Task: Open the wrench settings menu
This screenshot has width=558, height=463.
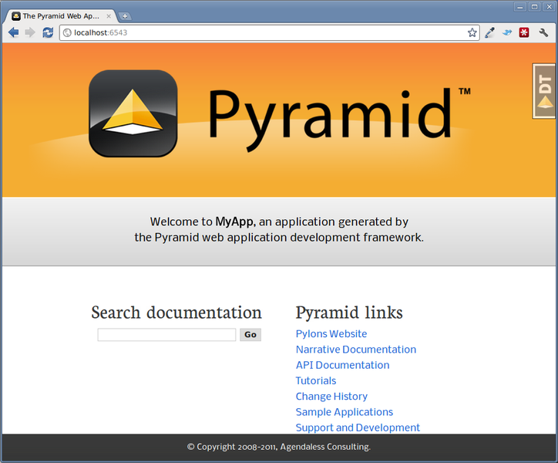Action: tap(543, 32)
